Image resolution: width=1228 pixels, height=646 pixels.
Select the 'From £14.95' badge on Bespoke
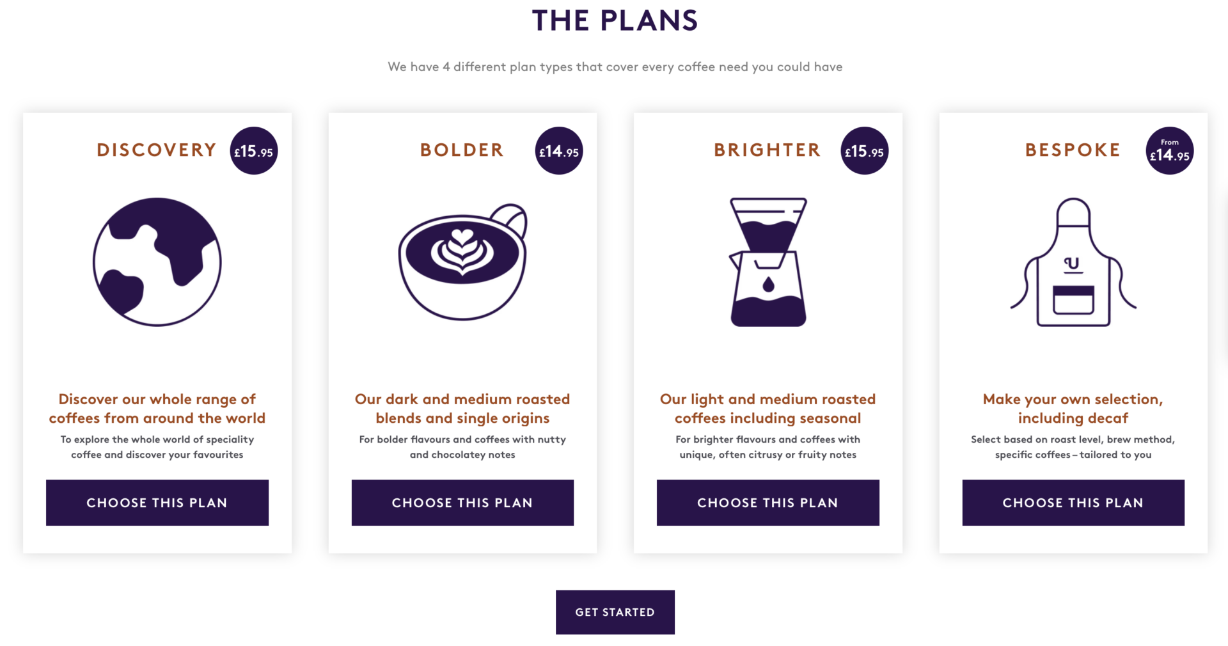coord(1169,151)
